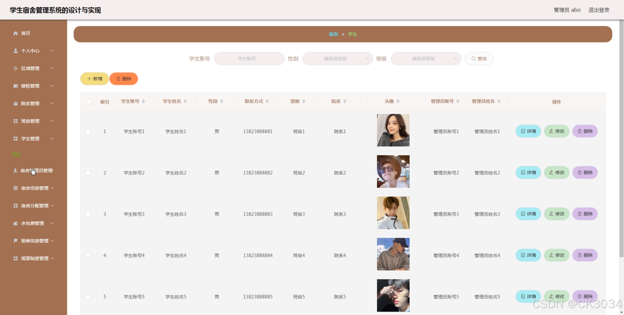Select 首页 in the breadcrumb
Screen dimensions: 624x315
point(333,34)
